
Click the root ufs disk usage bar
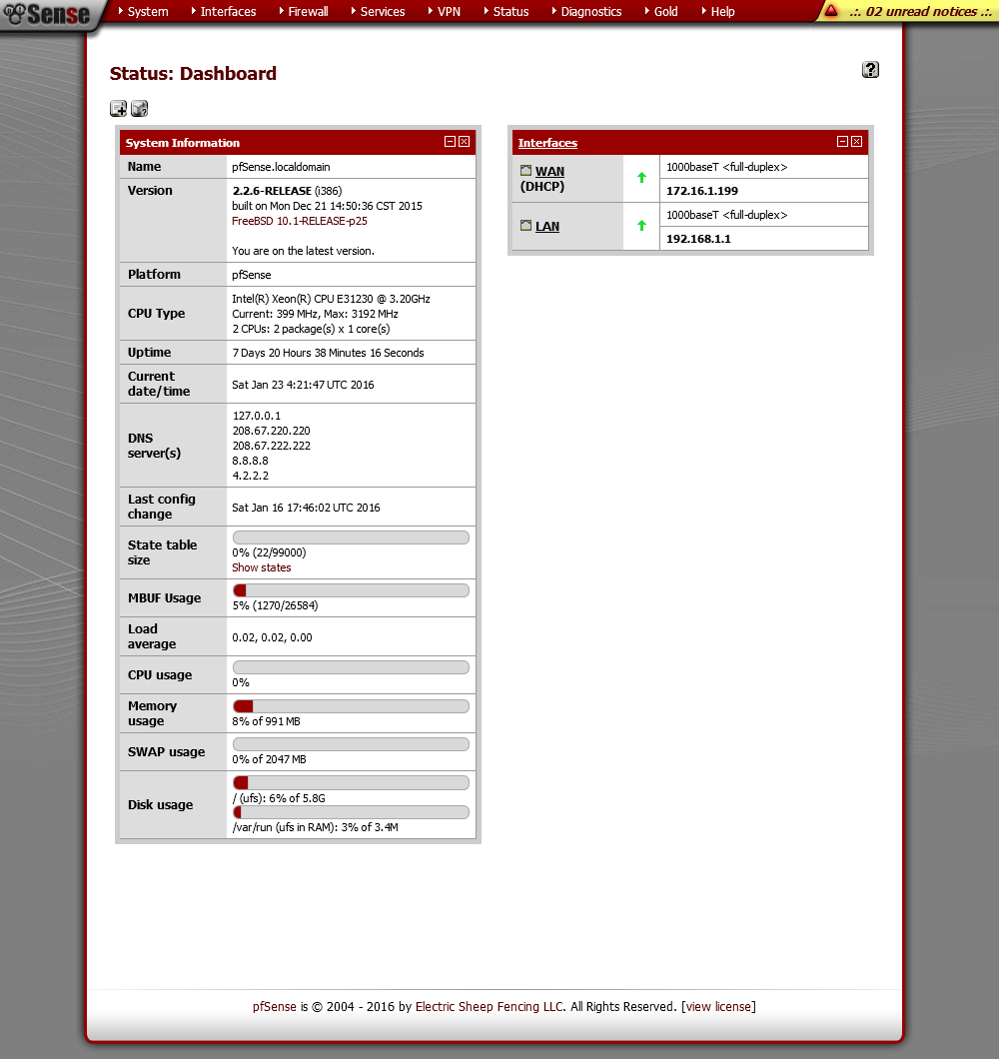click(x=351, y=783)
